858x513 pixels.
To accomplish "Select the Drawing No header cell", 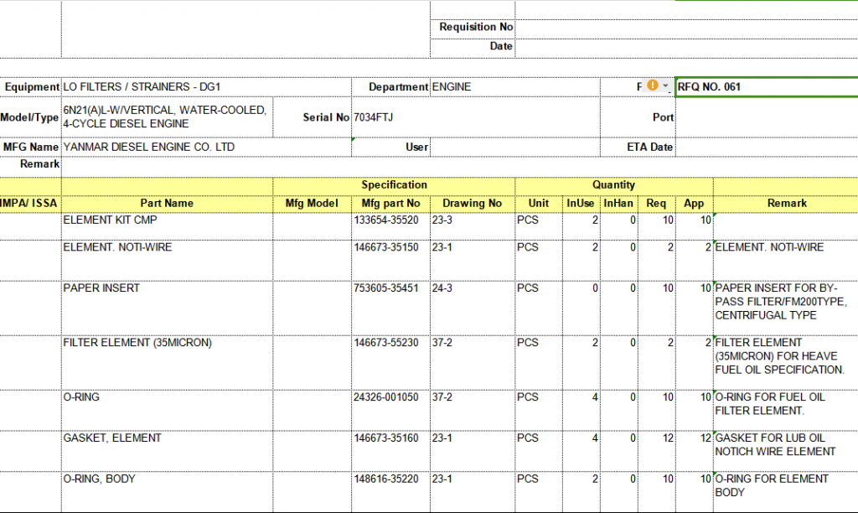I will (472, 204).
